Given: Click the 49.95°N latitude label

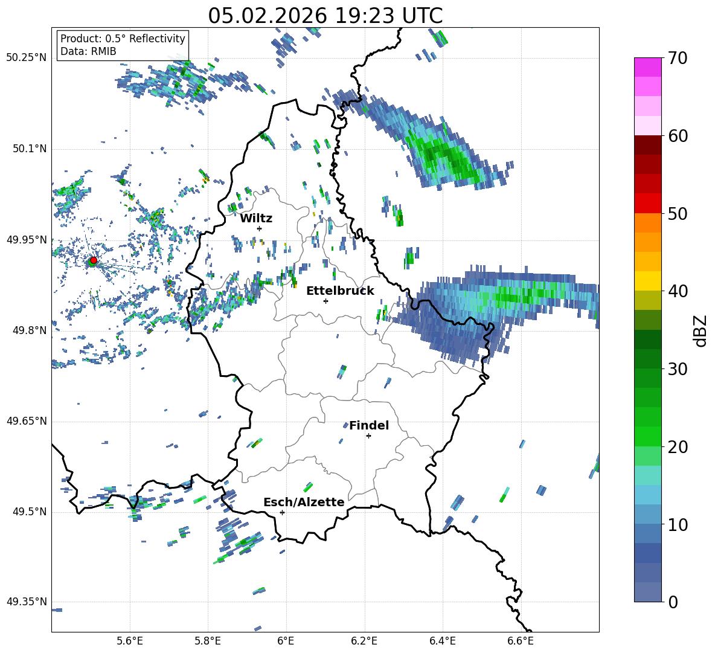Looking at the screenshot, I should click(27, 240).
